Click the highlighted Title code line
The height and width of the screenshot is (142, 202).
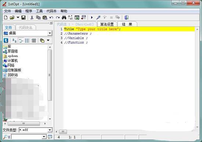129,29
